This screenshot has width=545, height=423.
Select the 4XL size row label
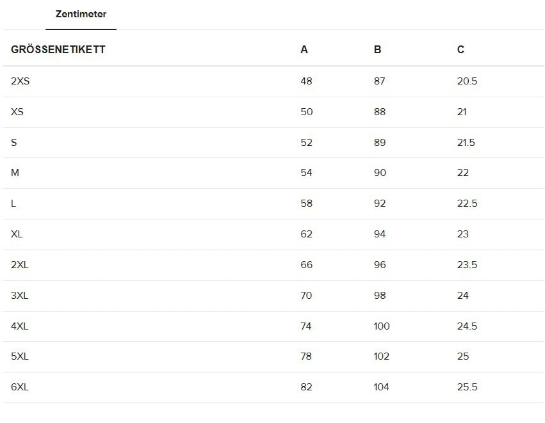click(20, 326)
